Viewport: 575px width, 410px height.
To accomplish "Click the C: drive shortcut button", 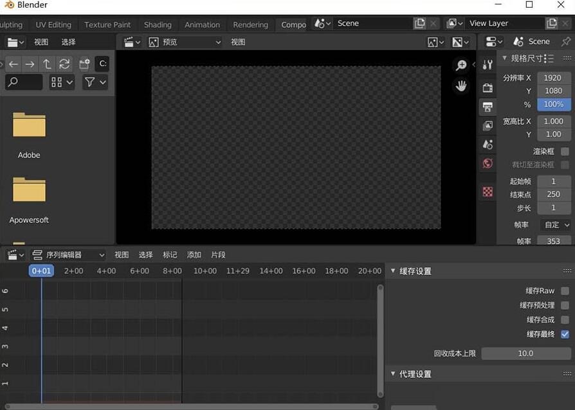I will tap(102, 64).
